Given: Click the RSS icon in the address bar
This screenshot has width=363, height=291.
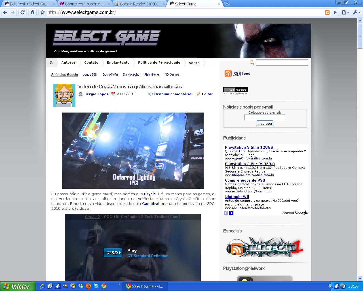Looking at the screenshot, I should pos(327,12).
